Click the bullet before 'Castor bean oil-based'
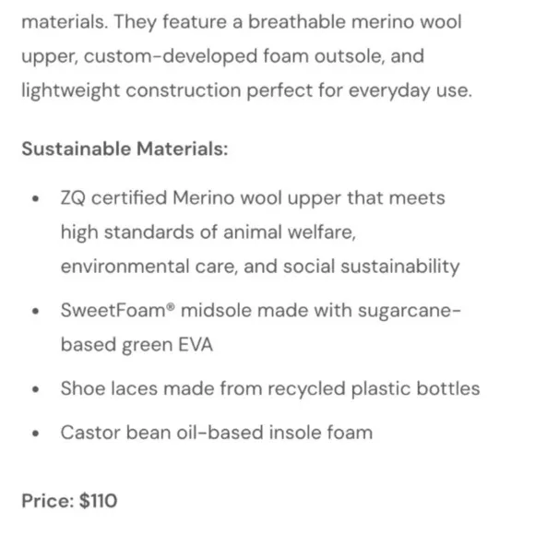The height and width of the screenshot is (535, 535). (x=35, y=434)
